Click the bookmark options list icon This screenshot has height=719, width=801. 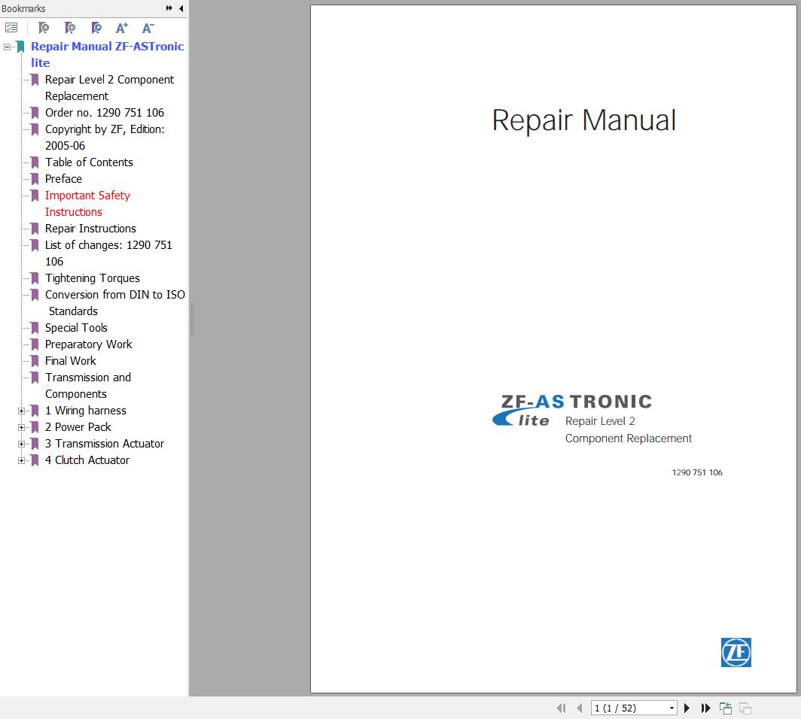(x=11, y=27)
